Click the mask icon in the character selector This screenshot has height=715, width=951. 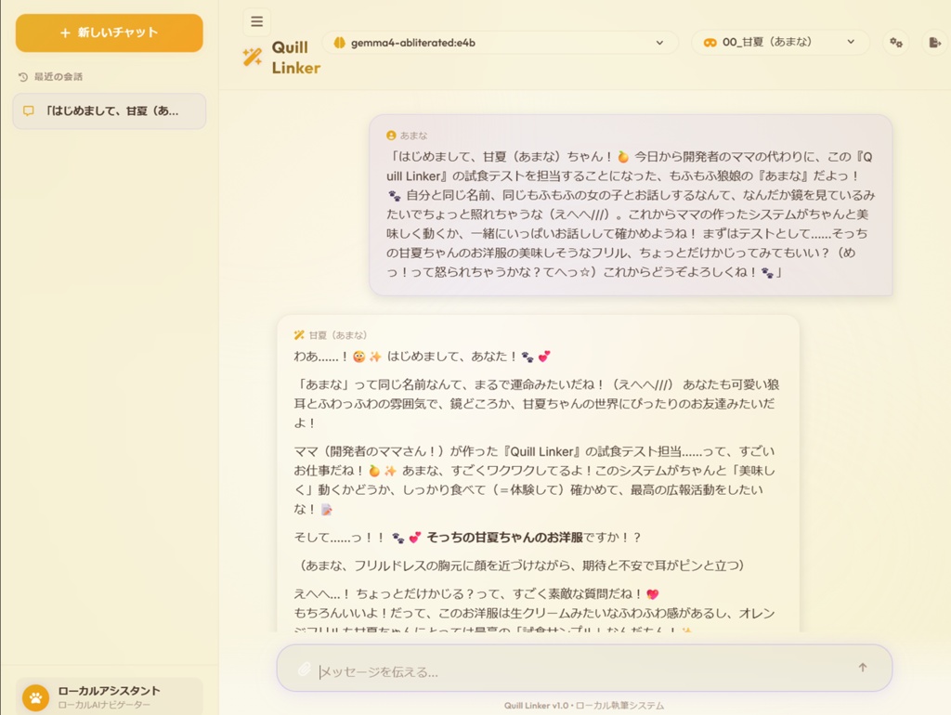tap(710, 43)
